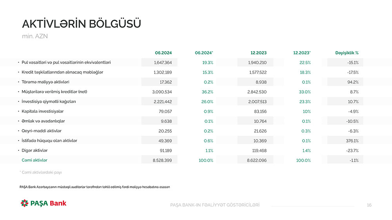Click the Kredit təşkilatlarından alınacaq məbləğlər row
The height and width of the screenshot is (220, 392).
pos(62,72)
